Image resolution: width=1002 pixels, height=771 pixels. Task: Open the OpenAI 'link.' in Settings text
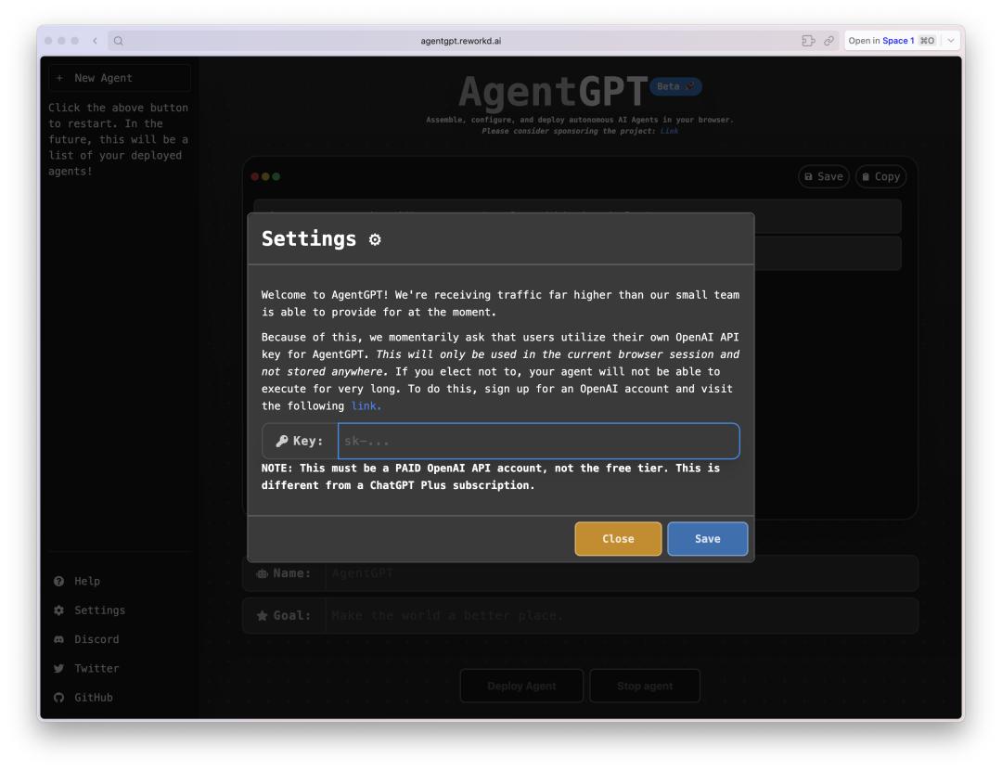366,406
